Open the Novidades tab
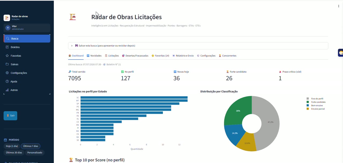This screenshot has height=163, width=343. (x=94, y=56)
